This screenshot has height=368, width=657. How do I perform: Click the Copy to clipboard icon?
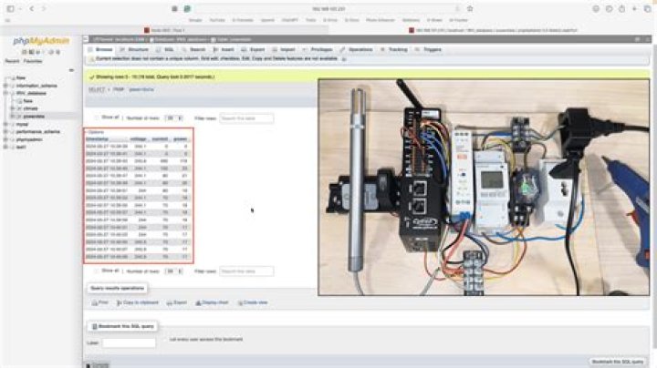120,302
